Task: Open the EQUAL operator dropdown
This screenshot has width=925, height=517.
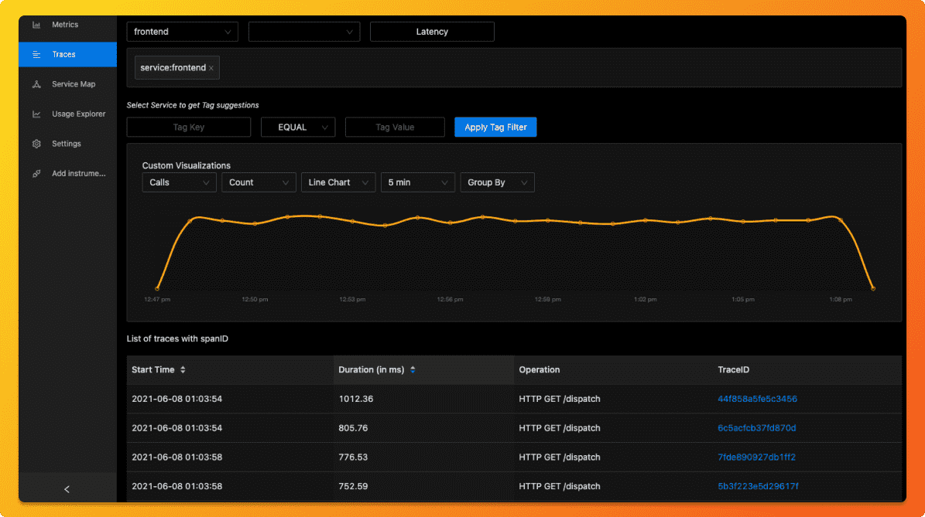Action: pos(298,127)
